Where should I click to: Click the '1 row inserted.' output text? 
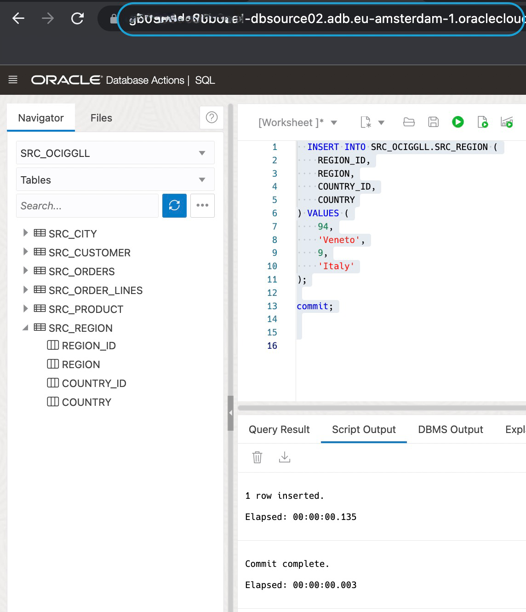pos(285,496)
